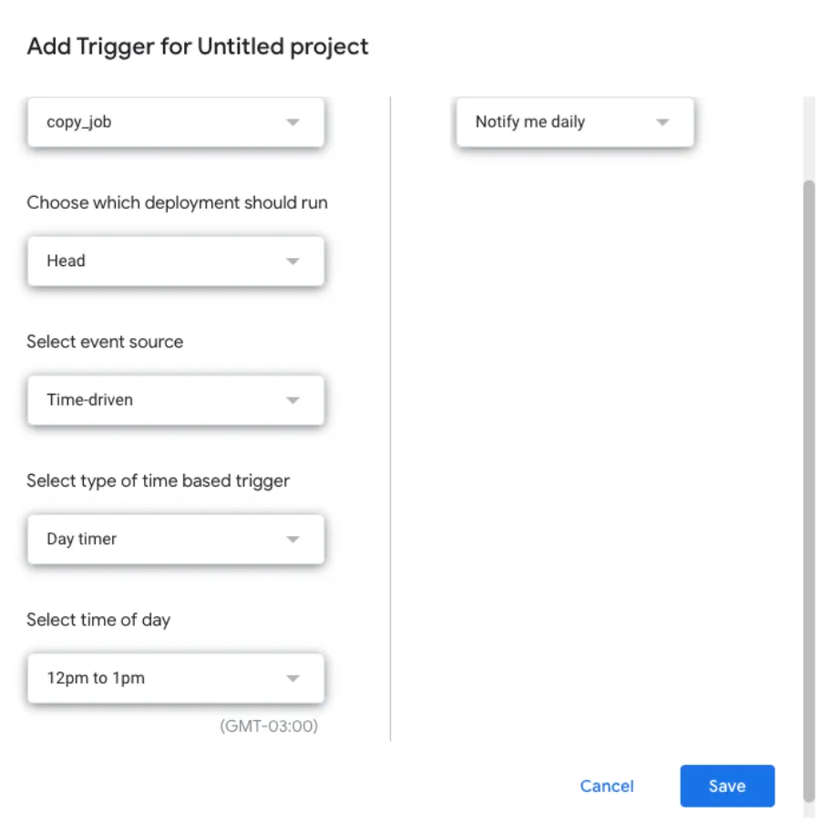Click the 12pm to 1pm dropdown arrow
The image size is (821, 823).
click(x=293, y=678)
